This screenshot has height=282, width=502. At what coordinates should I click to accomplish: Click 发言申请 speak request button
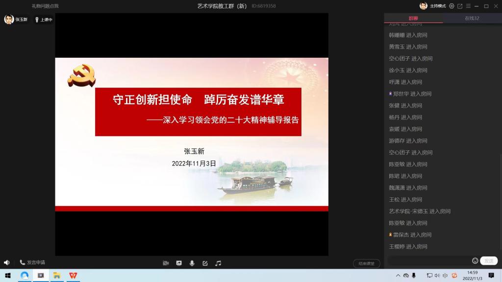pyautogui.click(x=32, y=262)
